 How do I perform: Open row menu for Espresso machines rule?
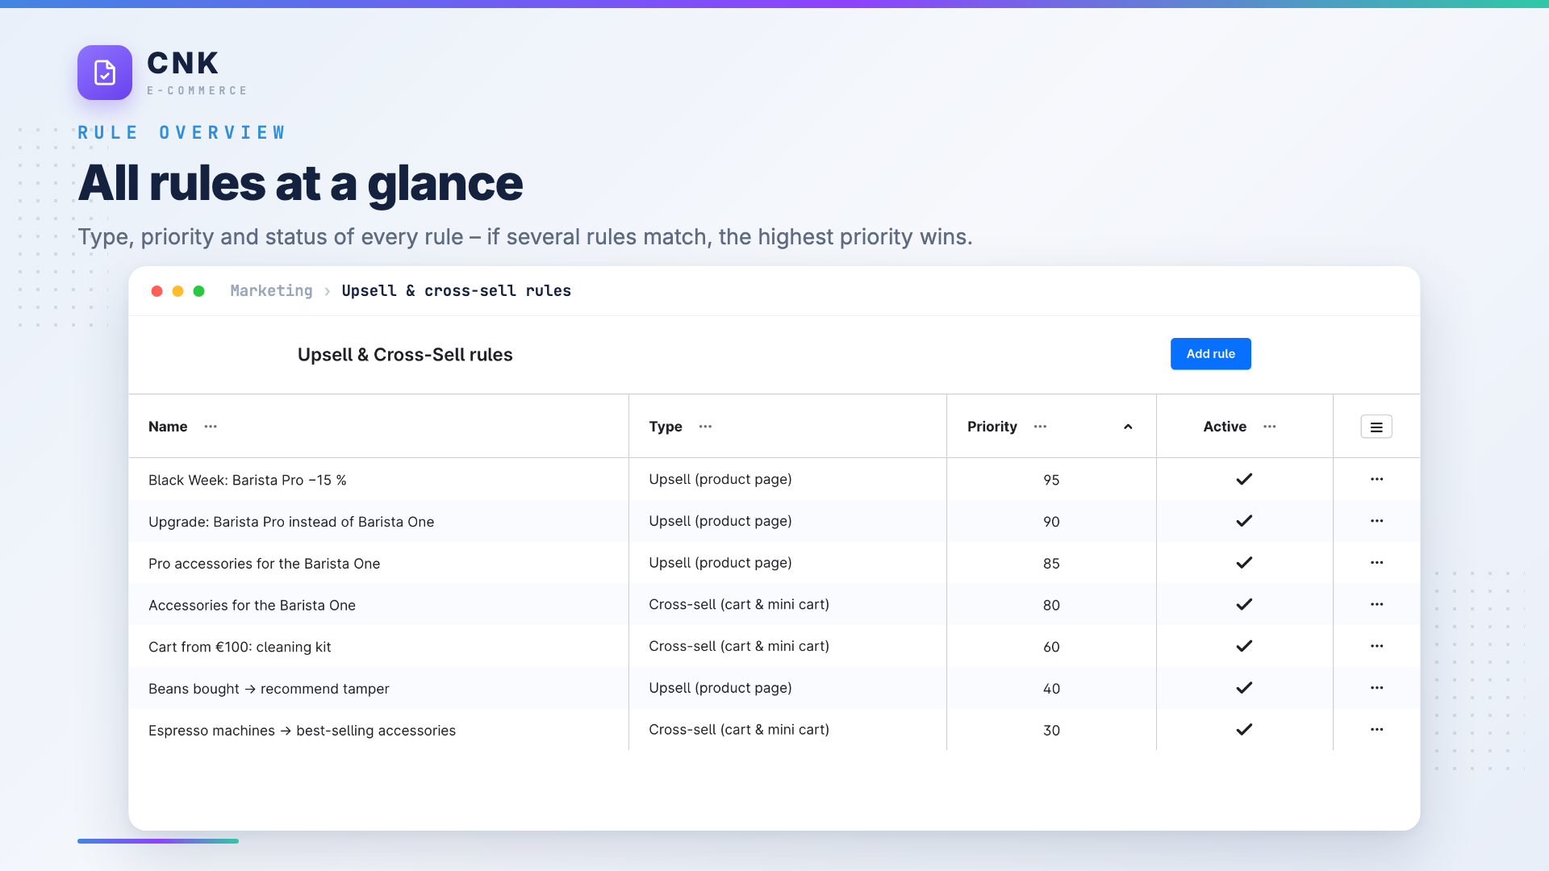point(1377,730)
